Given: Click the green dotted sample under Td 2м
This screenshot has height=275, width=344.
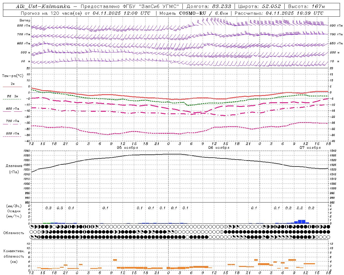Looking at the screenshot, I should [x=12, y=99].
